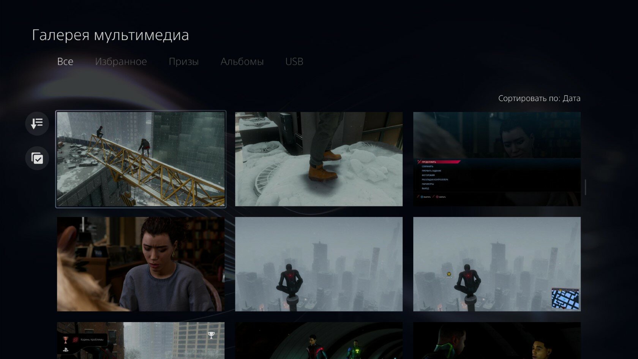Open the pause menu screenshot thumbnail
Viewport: 638px width, 359px height.
[x=497, y=159]
